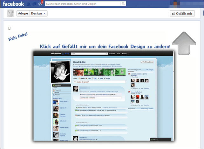Click 'Alle anzeigen' link in preview events
This screenshot has height=149, width=204.
[x=150, y=70]
